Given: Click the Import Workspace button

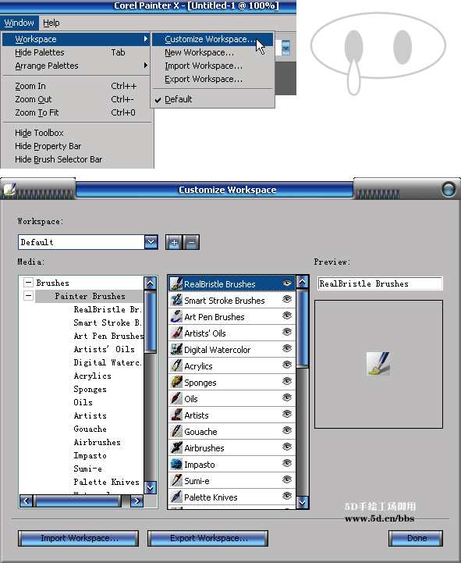Looking at the screenshot, I should tap(78, 538).
